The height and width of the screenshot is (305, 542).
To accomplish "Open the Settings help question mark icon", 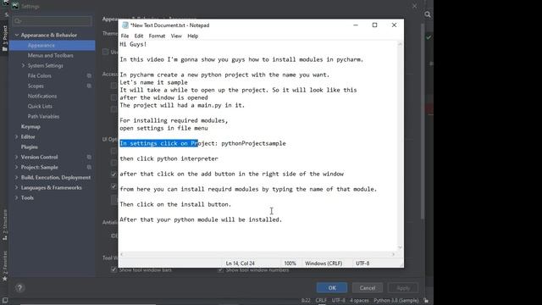I will (19, 288).
